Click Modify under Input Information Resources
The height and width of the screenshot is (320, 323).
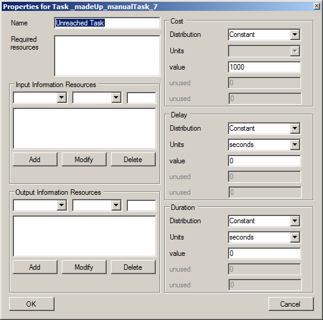coord(84,159)
